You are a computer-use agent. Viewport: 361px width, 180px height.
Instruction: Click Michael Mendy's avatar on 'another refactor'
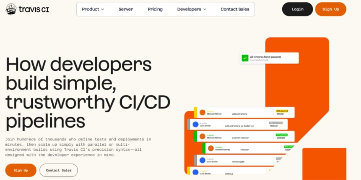[x=202, y=136]
